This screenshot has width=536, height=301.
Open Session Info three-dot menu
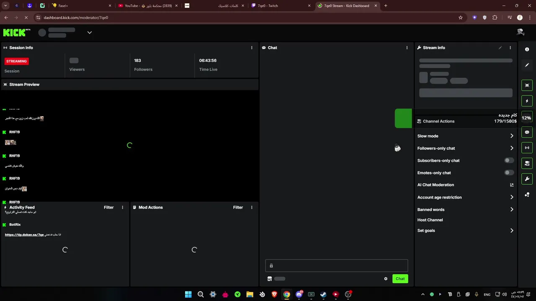(252, 48)
